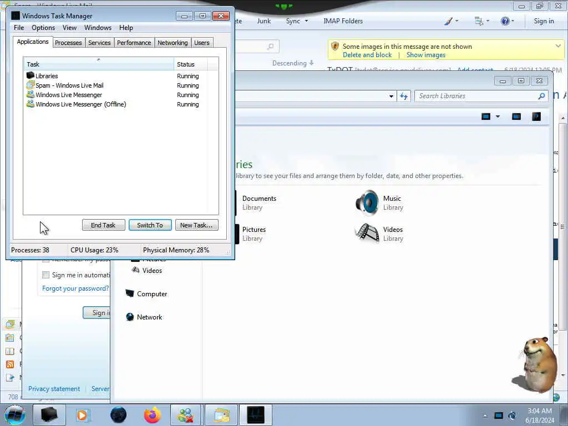Click the shield icon in the yellow mail warning bar
568x426 pixels.
(x=335, y=47)
